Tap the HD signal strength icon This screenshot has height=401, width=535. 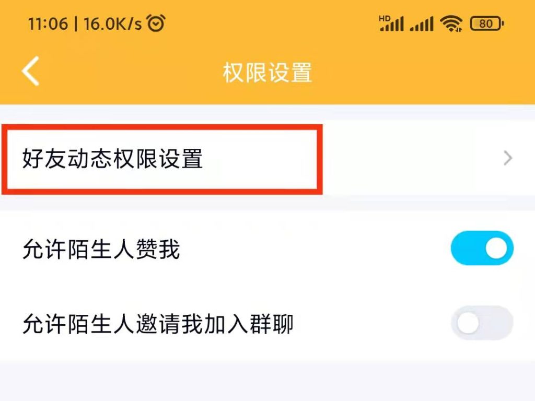pos(391,23)
